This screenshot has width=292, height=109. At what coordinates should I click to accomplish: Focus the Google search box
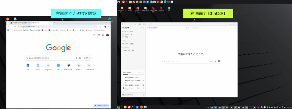pos(58,58)
